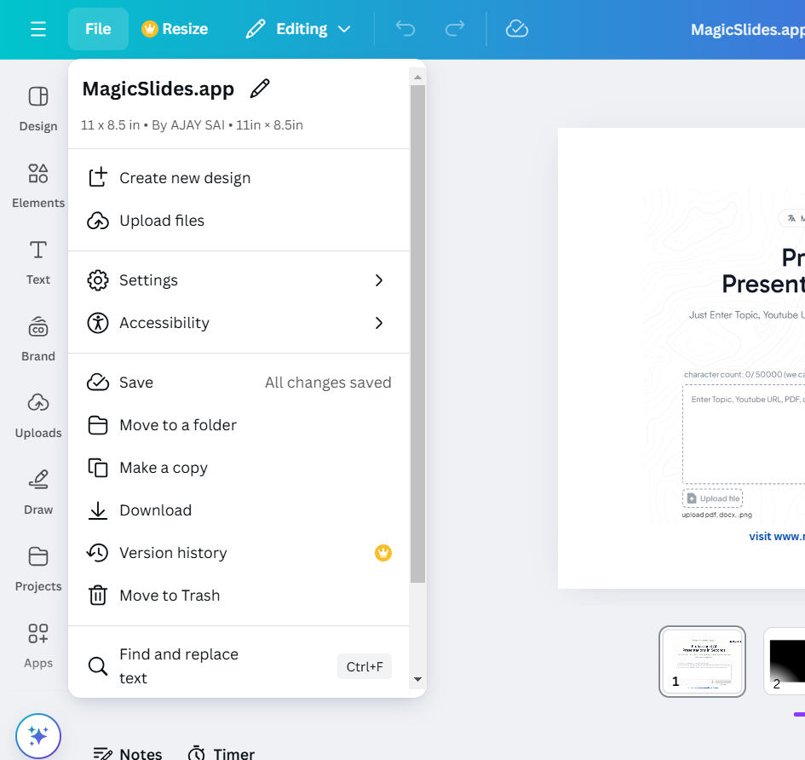
Task: Open the Draw sidebar panel
Action: tap(38, 492)
